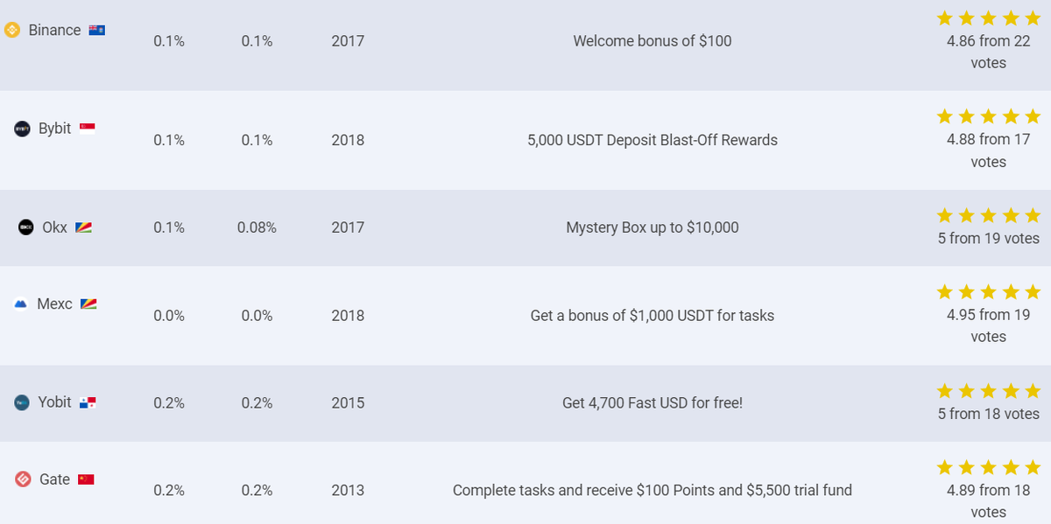The image size is (1051, 524).
Task: Click the Mexc logo icon
Action: 21,304
